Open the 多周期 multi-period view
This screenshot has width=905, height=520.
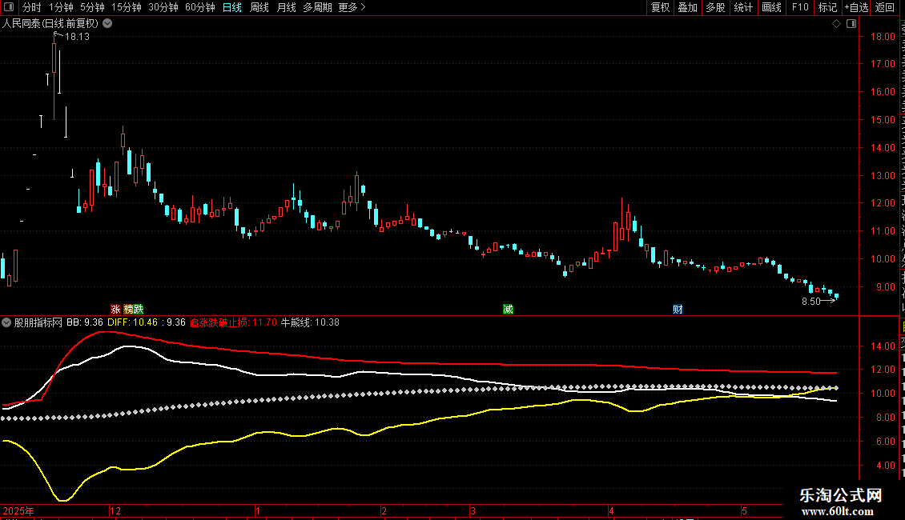pyautogui.click(x=317, y=7)
